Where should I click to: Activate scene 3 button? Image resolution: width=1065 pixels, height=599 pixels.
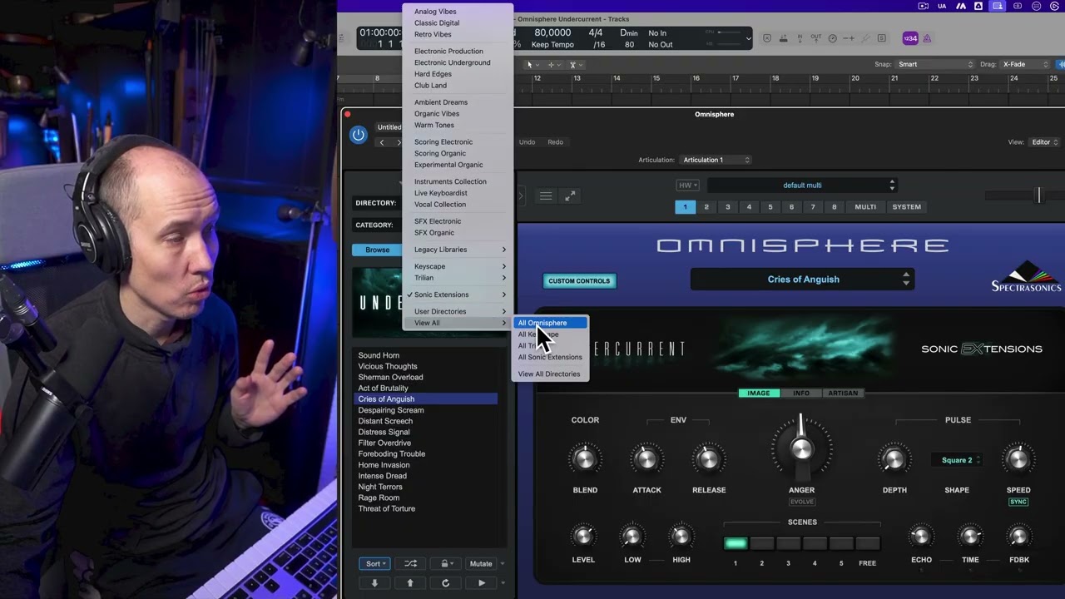pos(789,543)
